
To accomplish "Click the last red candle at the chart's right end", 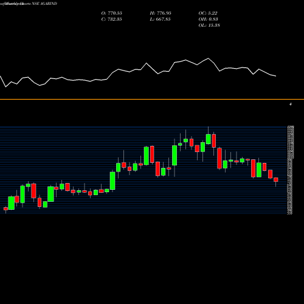I will click(x=275, y=180).
